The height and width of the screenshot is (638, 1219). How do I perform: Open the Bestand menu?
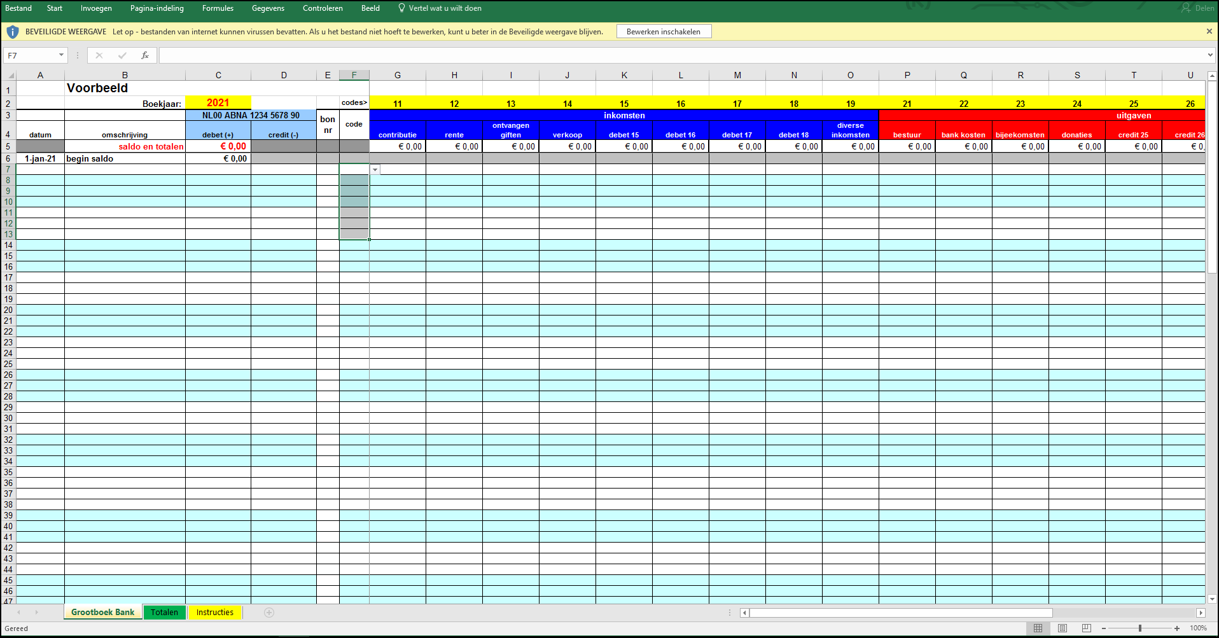tap(18, 8)
